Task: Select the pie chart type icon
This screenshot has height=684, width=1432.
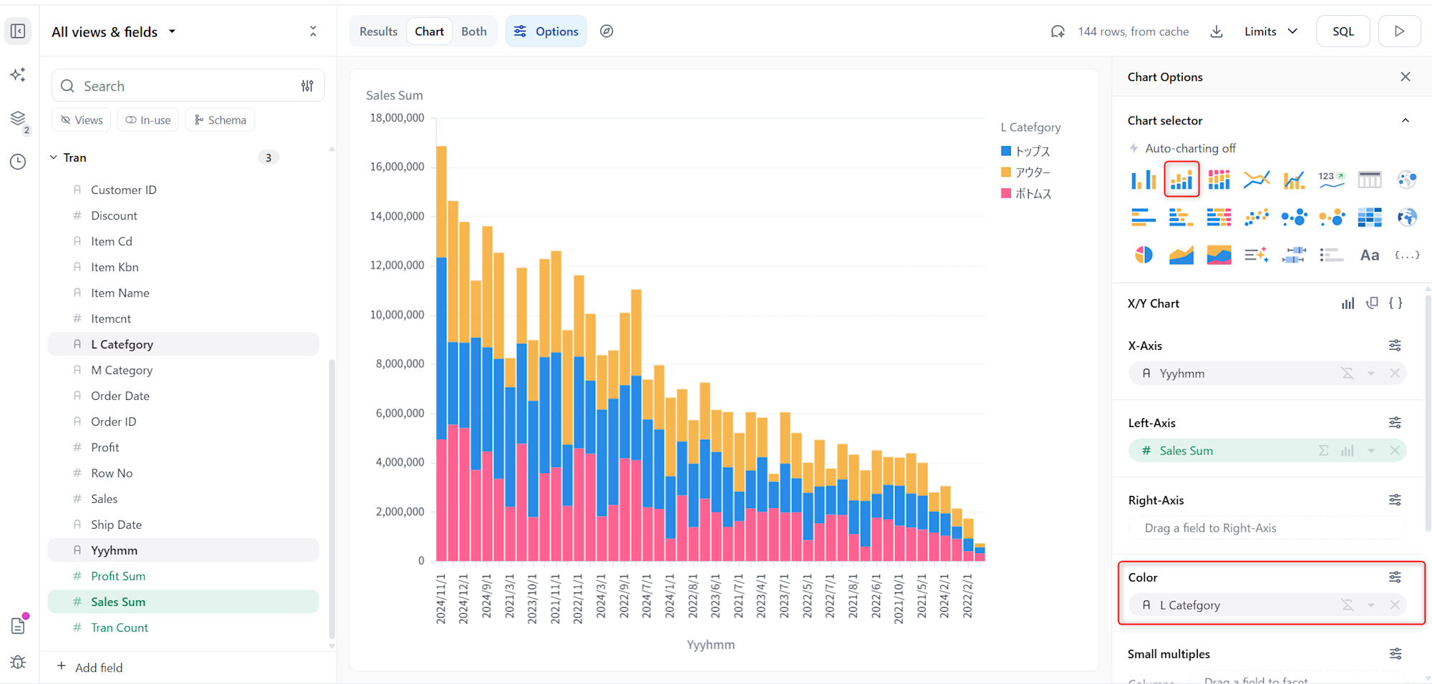Action: click(x=1143, y=255)
